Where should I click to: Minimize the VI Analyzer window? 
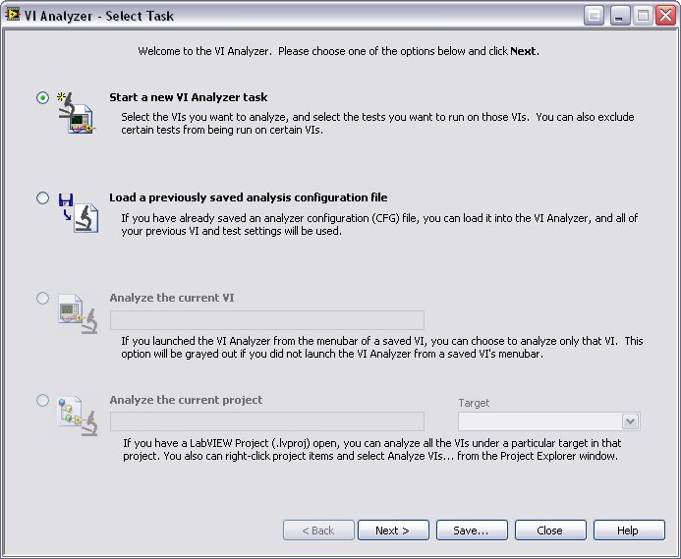coord(620,16)
